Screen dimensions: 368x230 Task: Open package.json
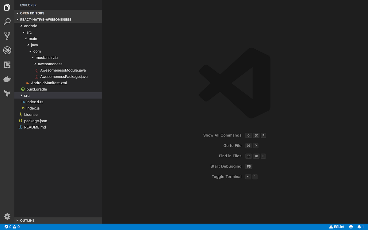36,121
